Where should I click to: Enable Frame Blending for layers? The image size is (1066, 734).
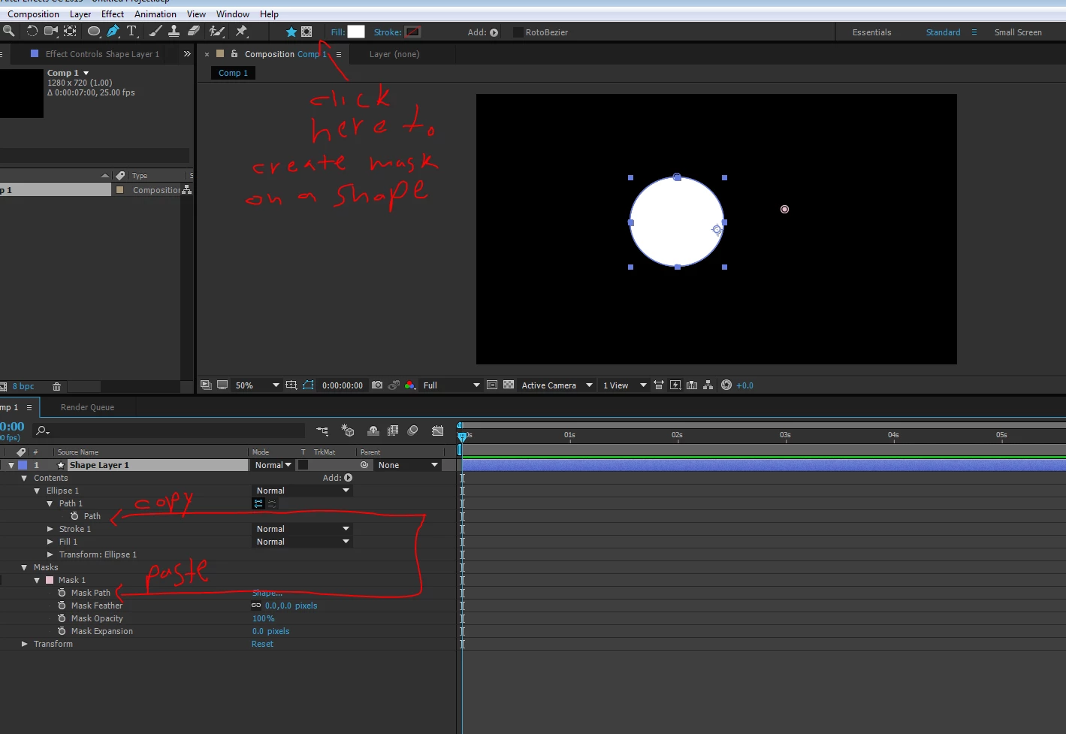(393, 430)
